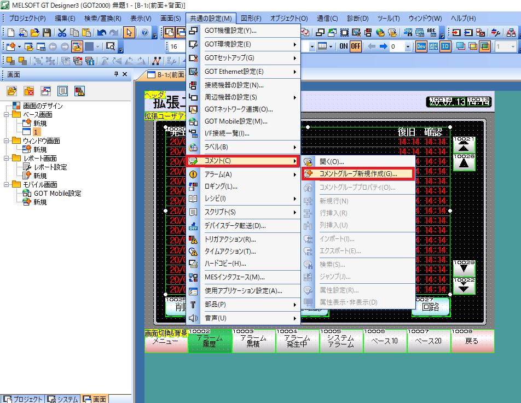Screen dimensions: 521x403
Task: Close the 画面 panel
Action: pos(125,74)
